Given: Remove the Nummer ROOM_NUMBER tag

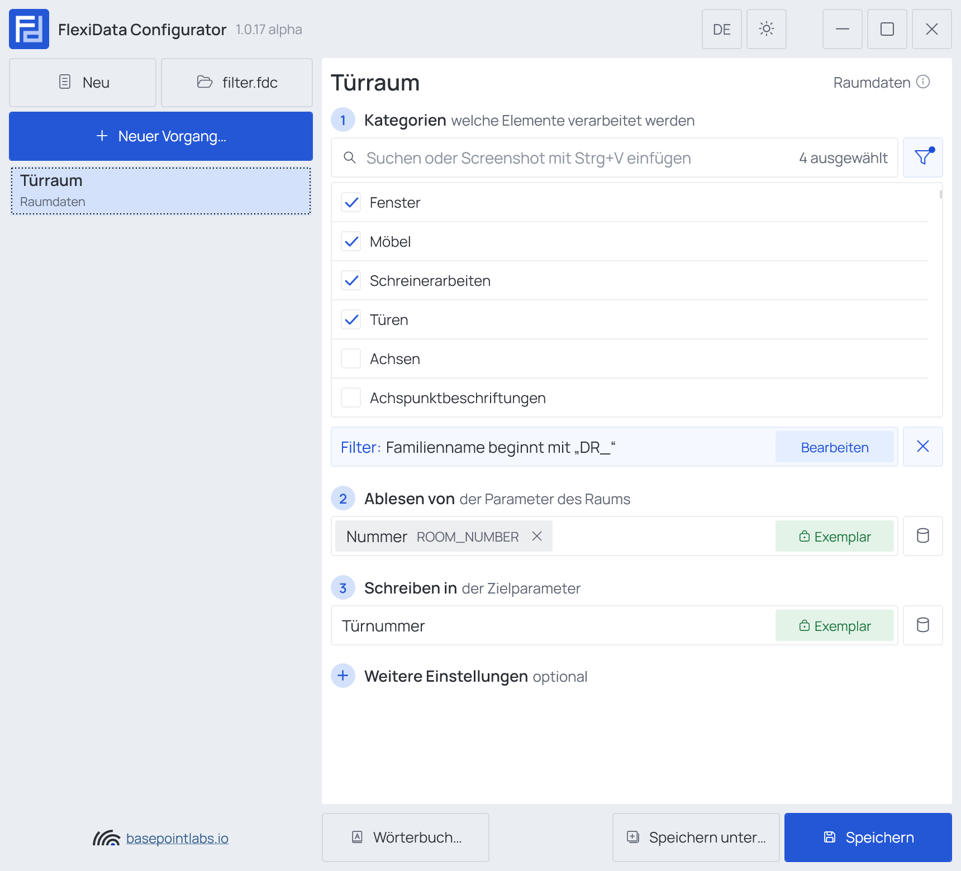Looking at the screenshot, I should coord(537,536).
